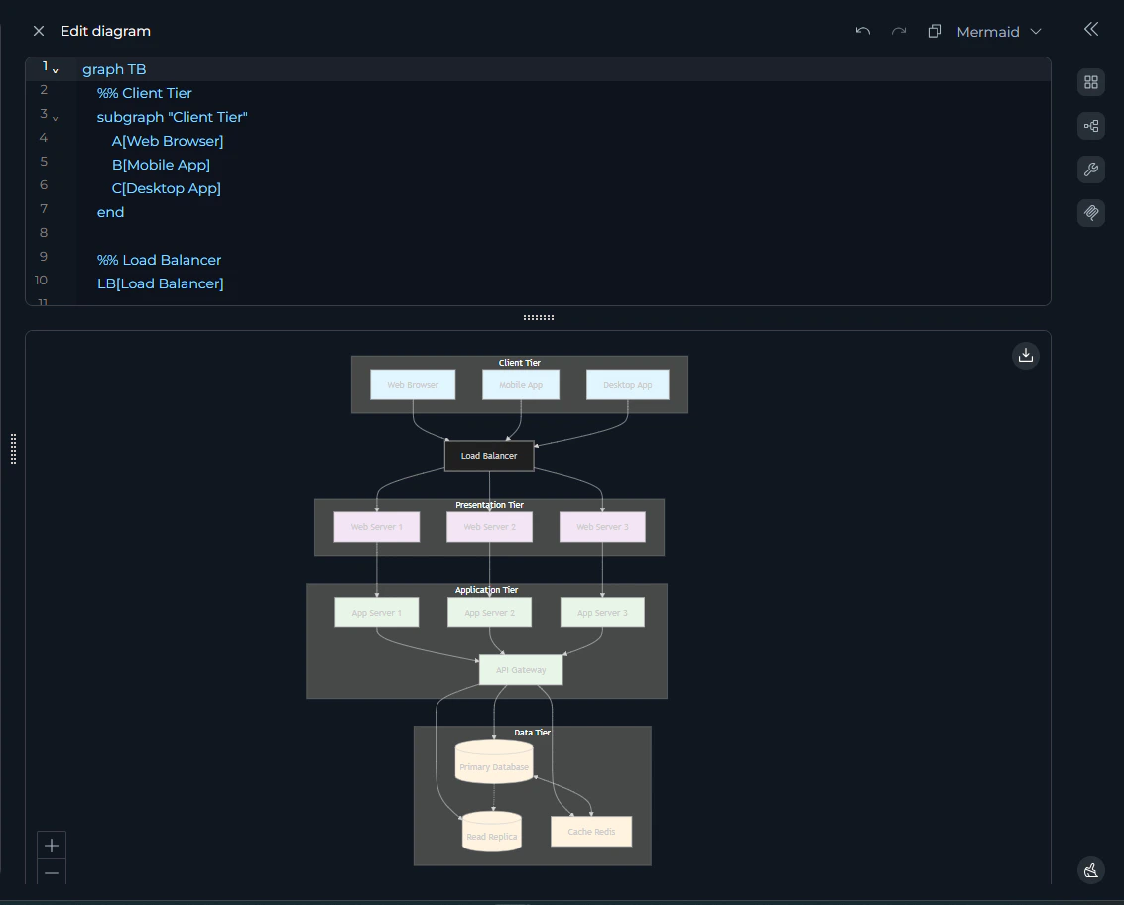Select the App Server 2 node
The width and height of the screenshot is (1124, 905).
coord(490,613)
